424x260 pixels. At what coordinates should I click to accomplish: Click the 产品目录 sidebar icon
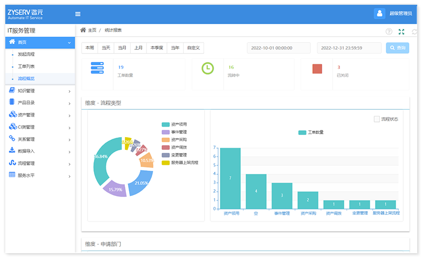click(12, 102)
